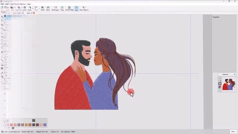Open the Fabric settings

point(48,8)
